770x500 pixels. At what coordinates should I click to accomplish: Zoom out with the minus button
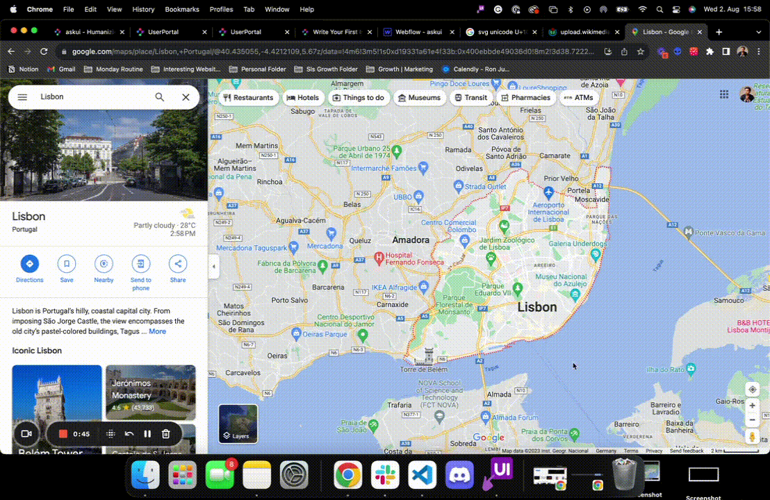753,420
